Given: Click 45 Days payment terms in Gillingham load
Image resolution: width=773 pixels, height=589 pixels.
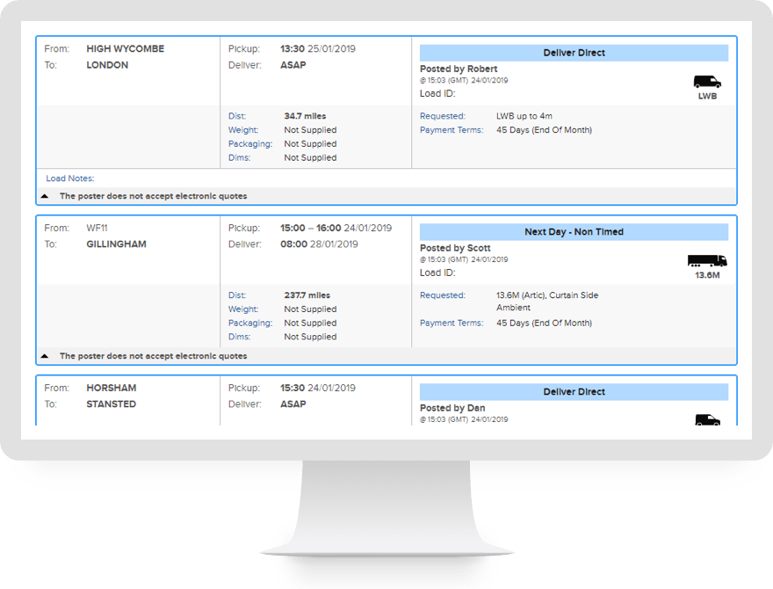Looking at the screenshot, I should pyautogui.click(x=545, y=323).
